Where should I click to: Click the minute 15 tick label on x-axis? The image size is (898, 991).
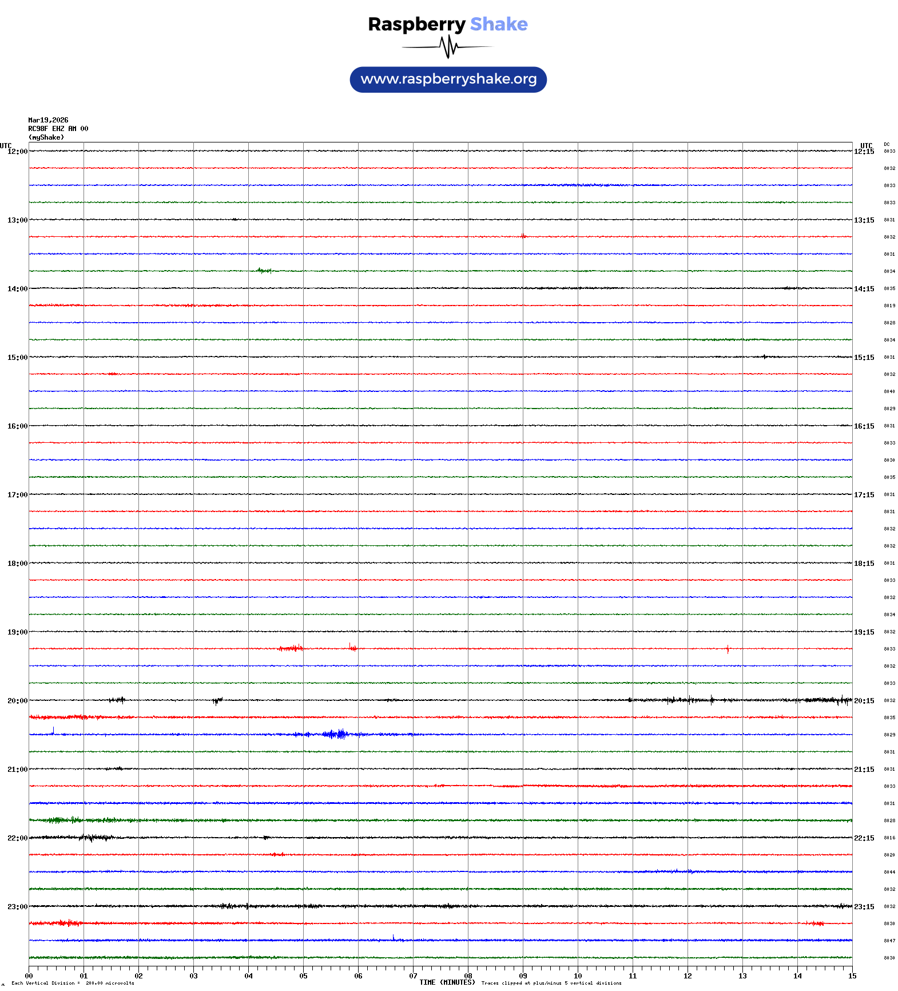click(852, 976)
